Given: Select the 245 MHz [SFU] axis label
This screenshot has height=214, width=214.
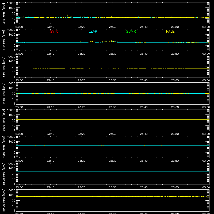Looking at the screenshot, I should tap(4, 13).
